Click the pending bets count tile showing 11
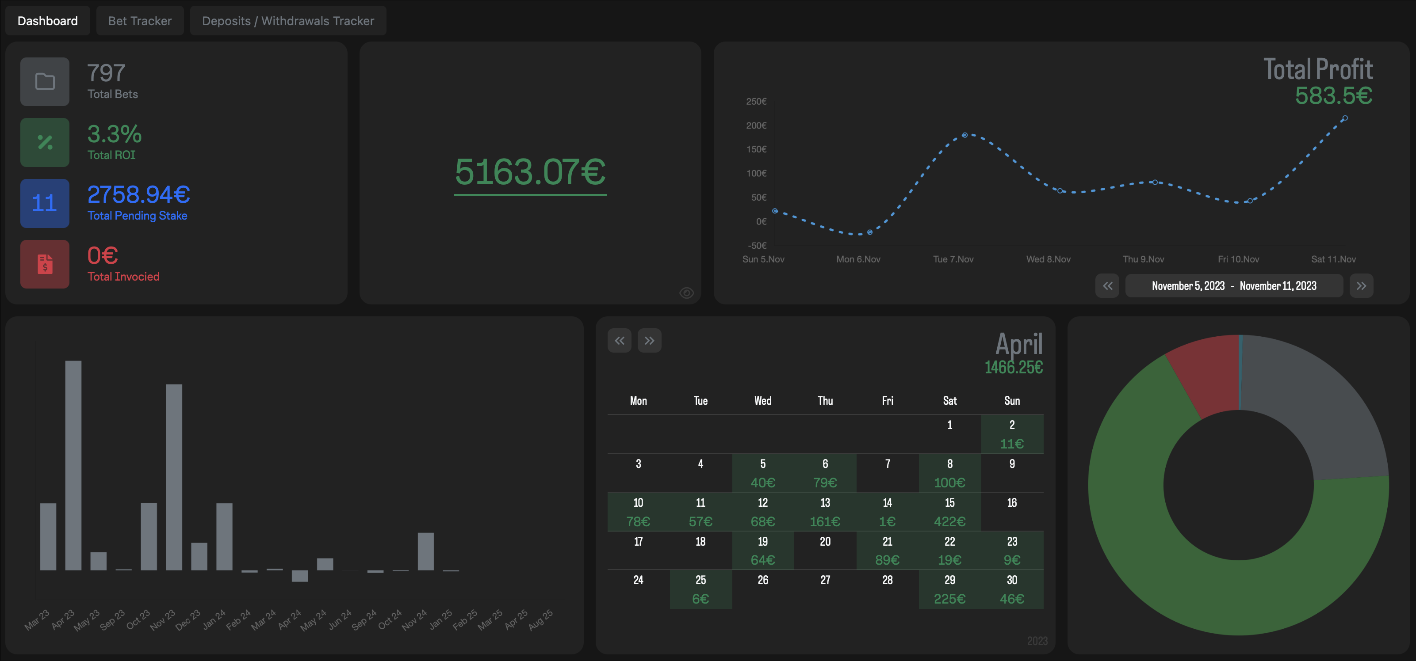This screenshot has width=1416, height=661. click(x=45, y=203)
